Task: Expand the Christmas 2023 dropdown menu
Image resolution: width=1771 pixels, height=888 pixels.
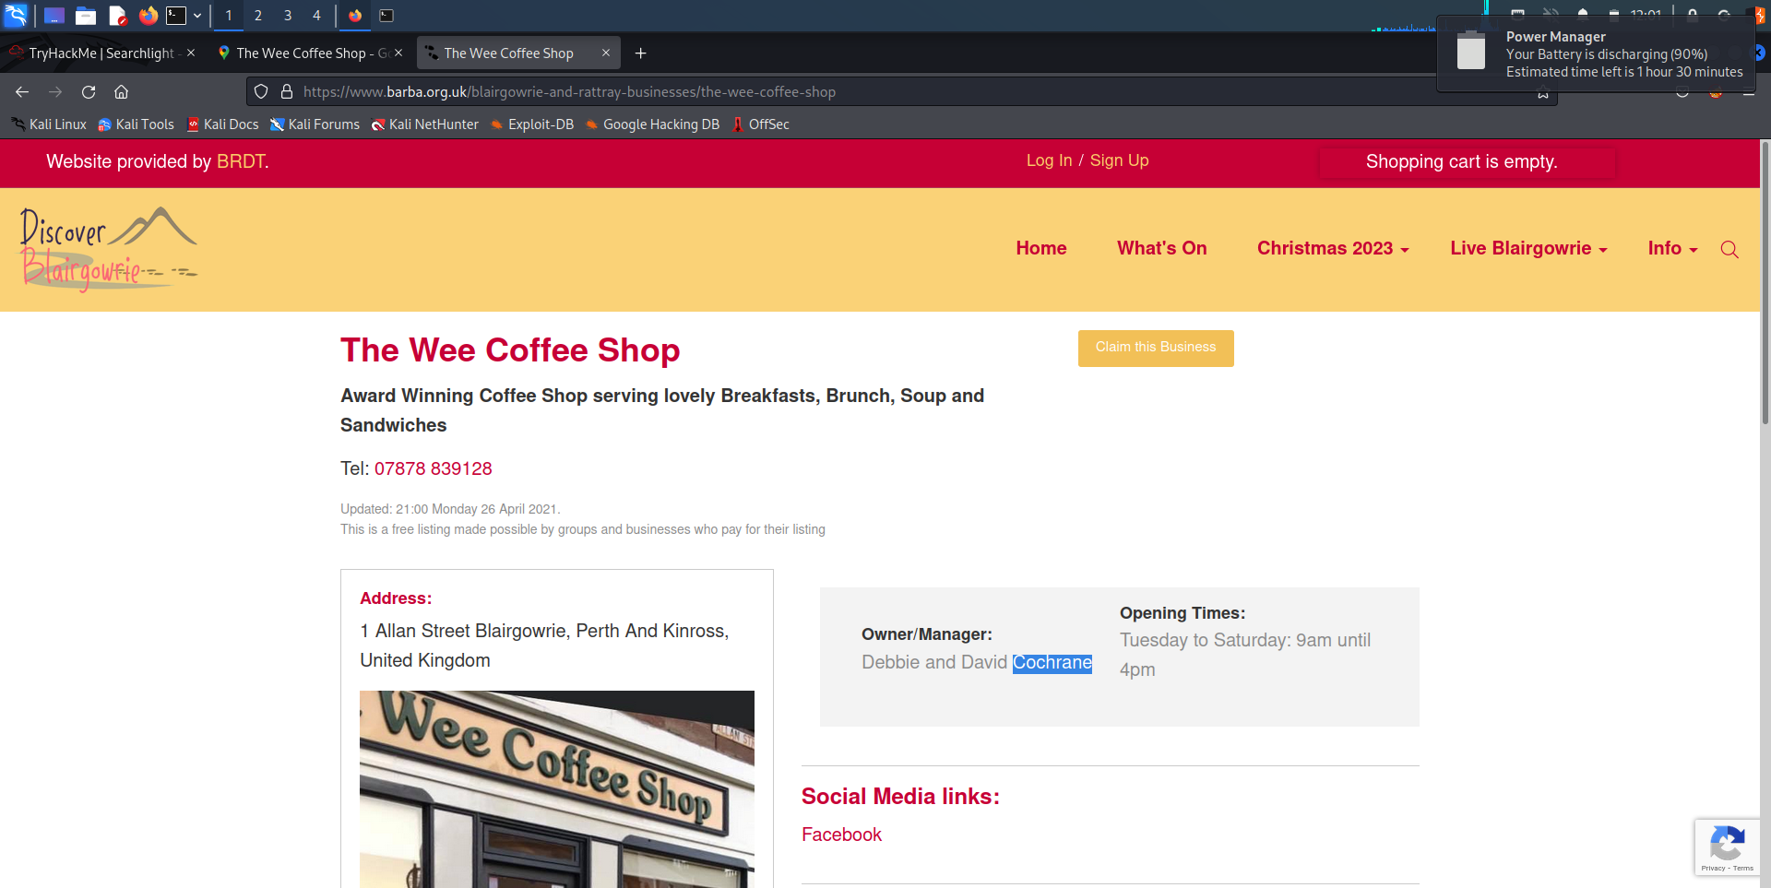Action: (x=1332, y=249)
